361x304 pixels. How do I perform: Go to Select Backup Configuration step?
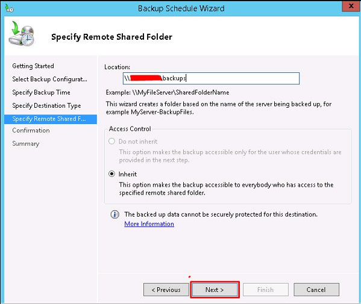point(50,79)
